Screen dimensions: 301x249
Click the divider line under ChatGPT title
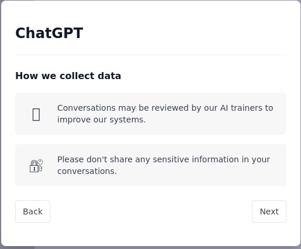pos(151,55)
